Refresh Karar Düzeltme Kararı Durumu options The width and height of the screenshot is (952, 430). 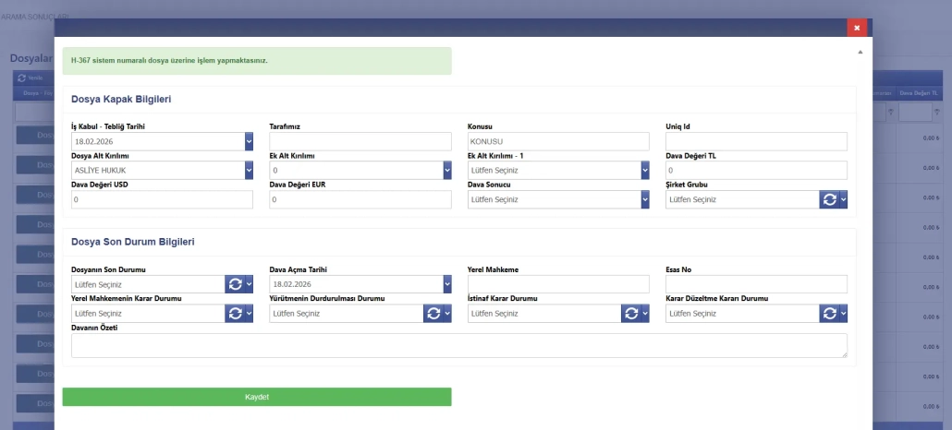pos(829,314)
